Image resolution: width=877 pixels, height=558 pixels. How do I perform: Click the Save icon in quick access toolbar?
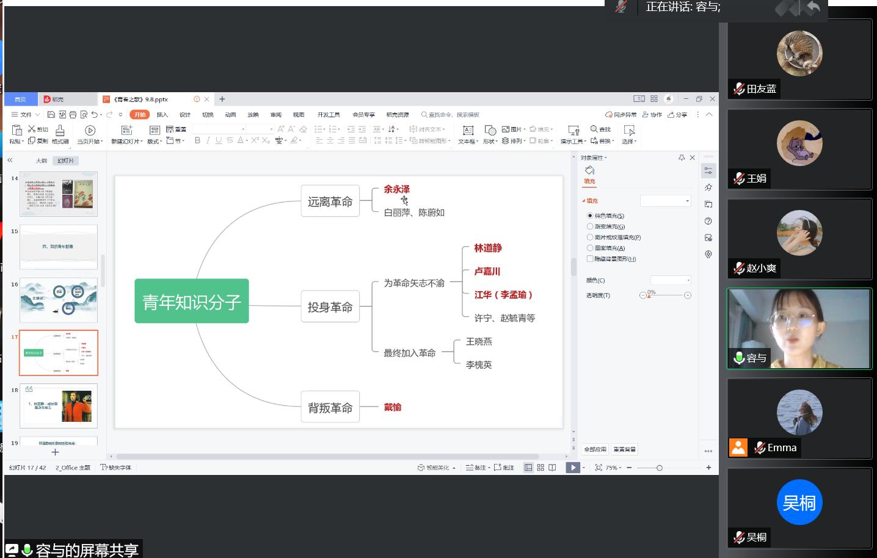[x=51, y=115]
